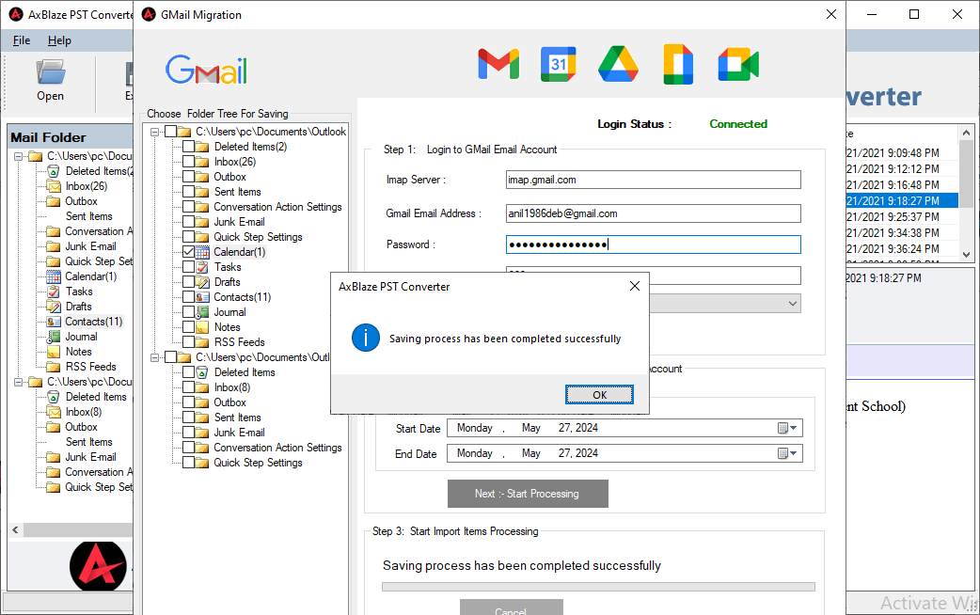Click Drafts icon in Mail Folder panel
Screen dimensions: 980x615
point(54,307)
